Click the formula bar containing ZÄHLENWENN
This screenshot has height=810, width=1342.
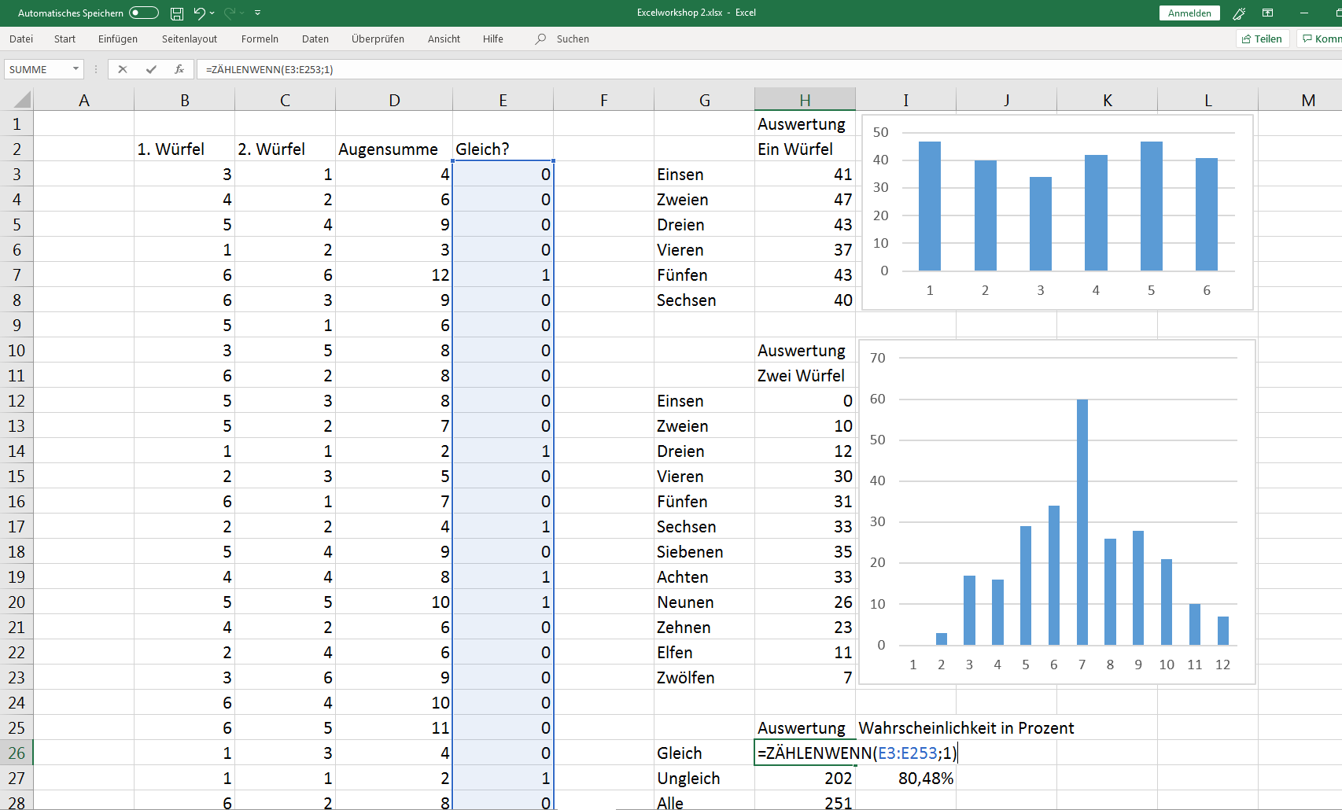point(769,69)
